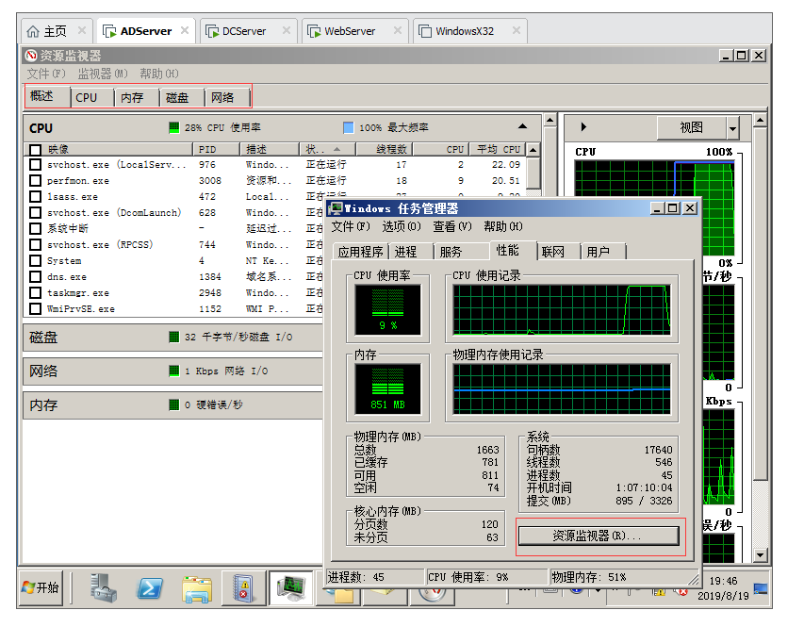This screenshot has width=804, height=627.
Task: Tick the checkbox for lsass.exe
Action: tap(35, 197)
